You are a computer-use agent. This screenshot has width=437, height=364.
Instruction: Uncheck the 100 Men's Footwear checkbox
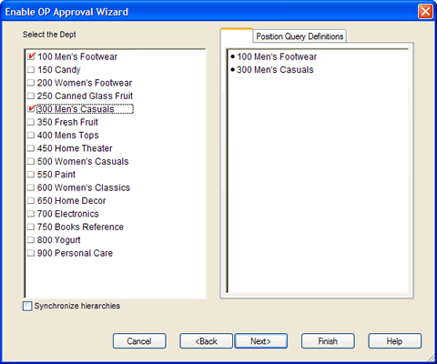pyautogui.click(x=31, y=56)
